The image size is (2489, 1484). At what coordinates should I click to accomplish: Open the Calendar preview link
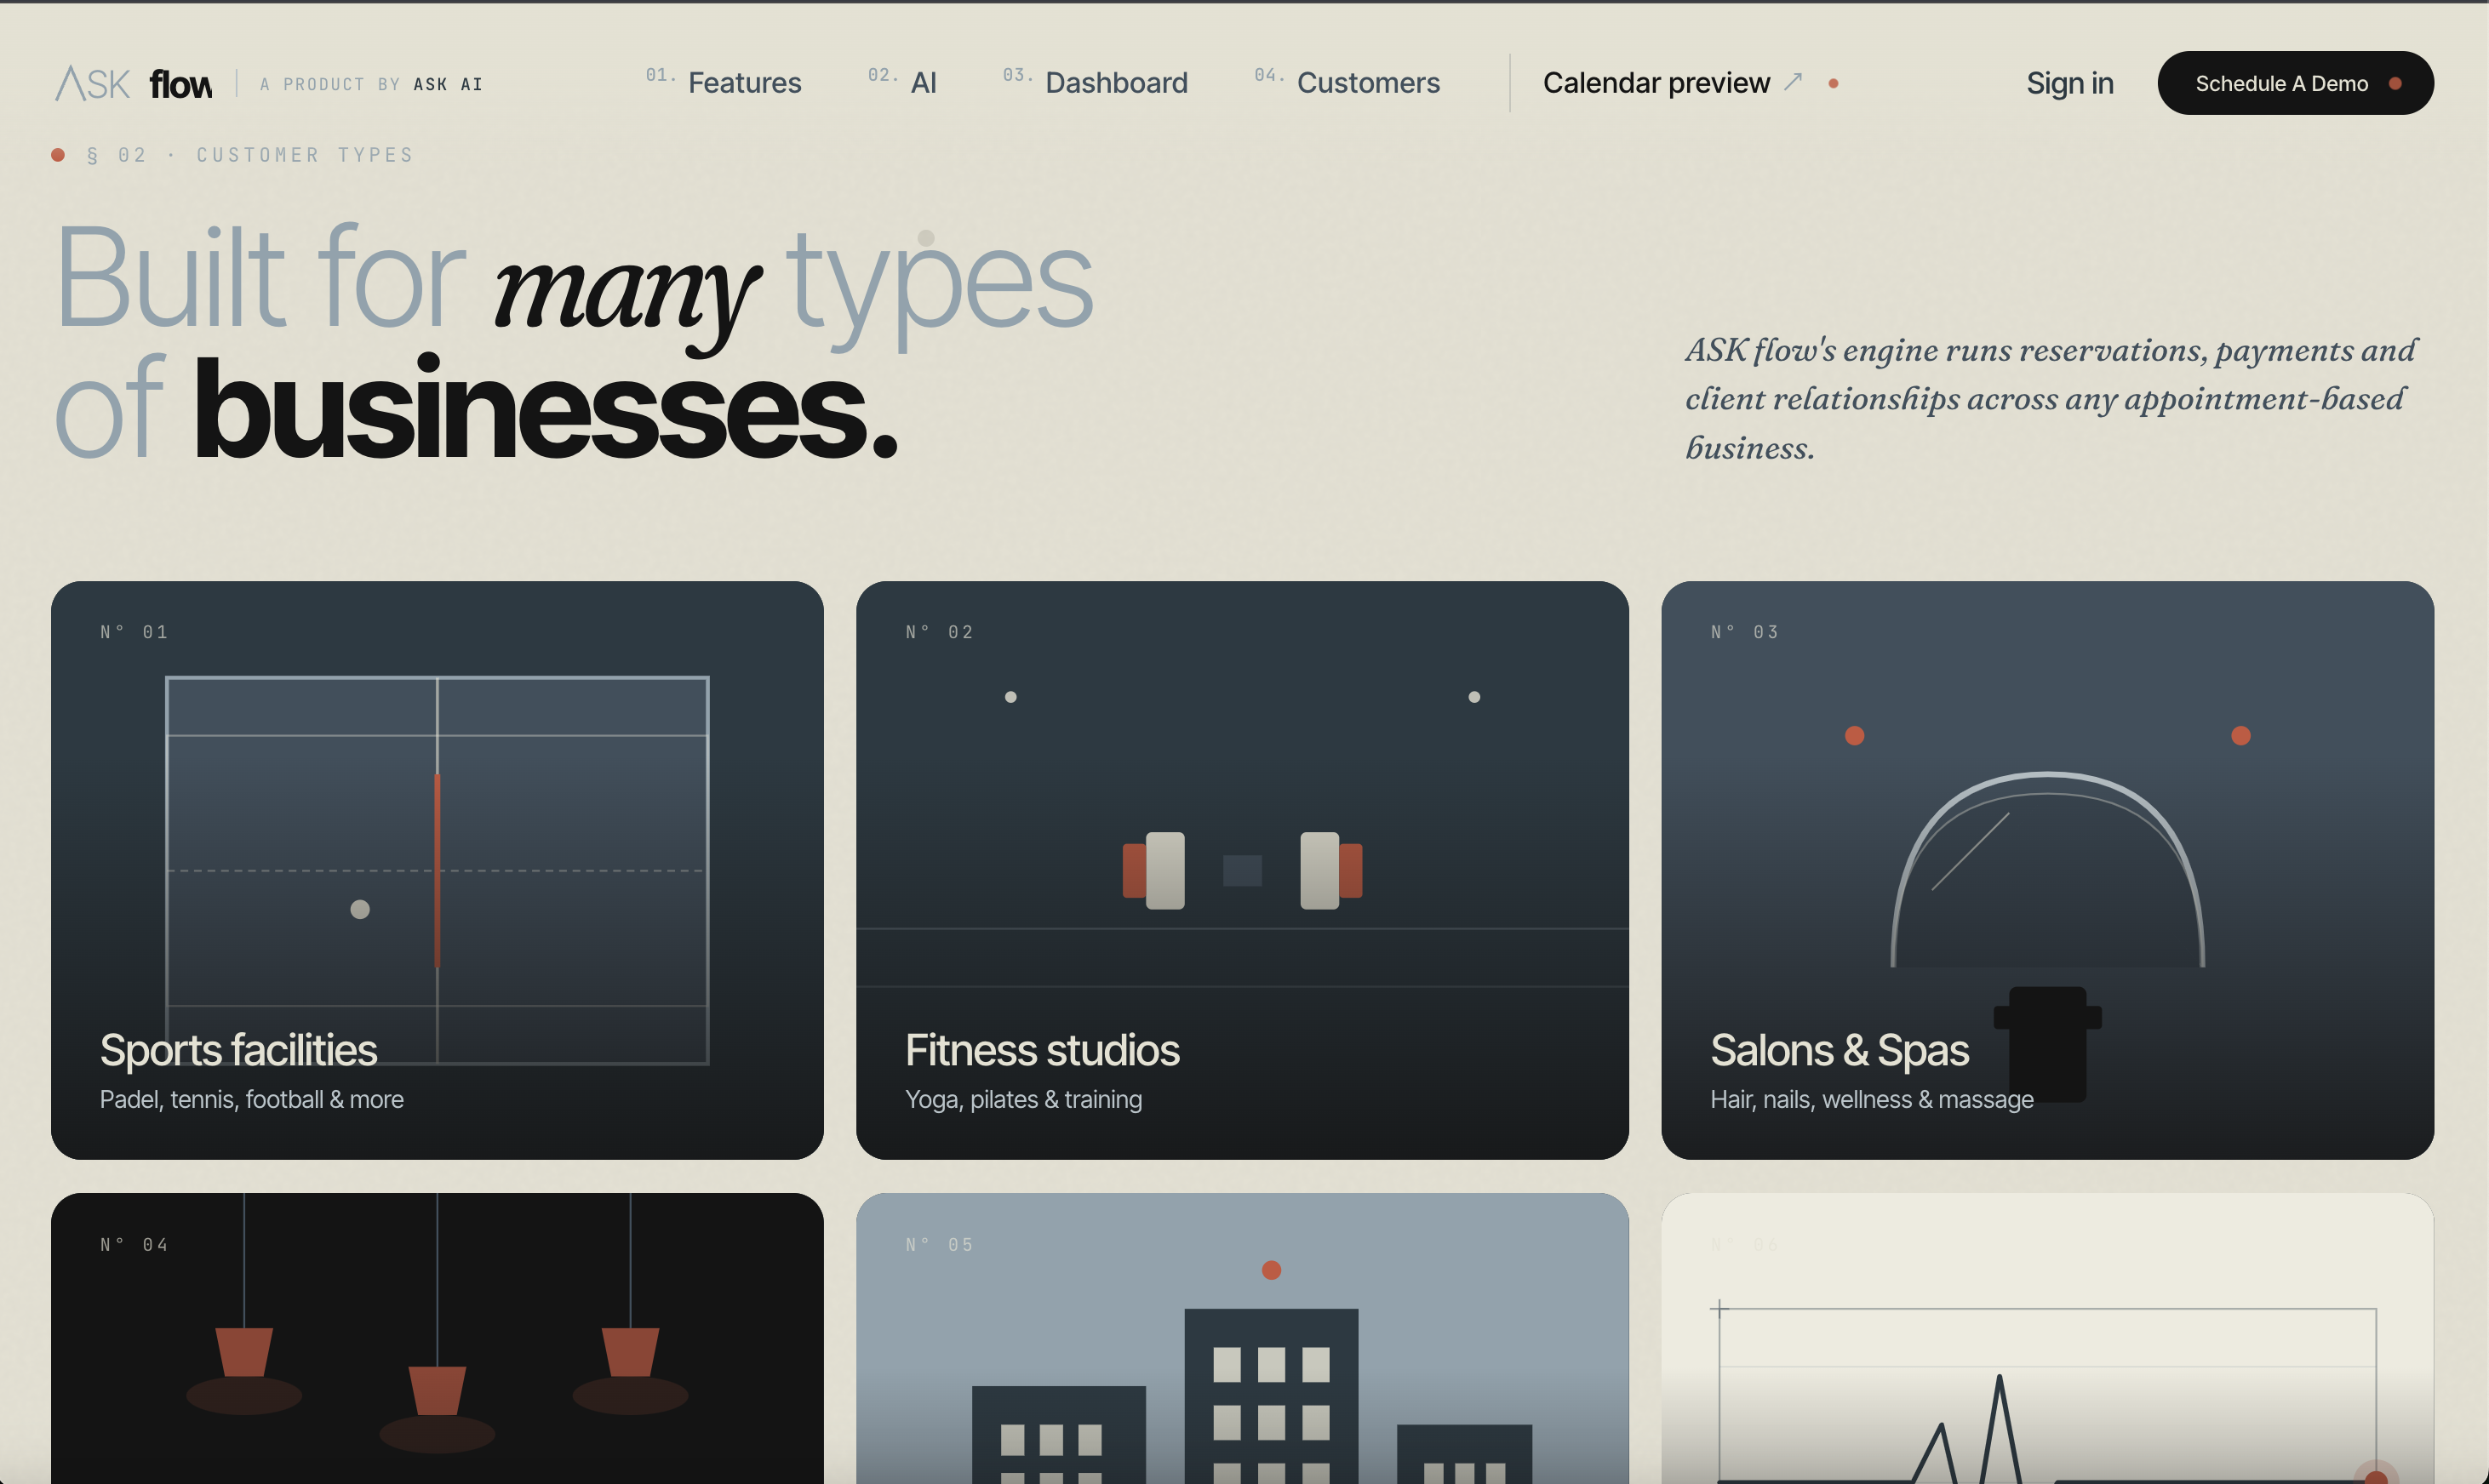1656,82
